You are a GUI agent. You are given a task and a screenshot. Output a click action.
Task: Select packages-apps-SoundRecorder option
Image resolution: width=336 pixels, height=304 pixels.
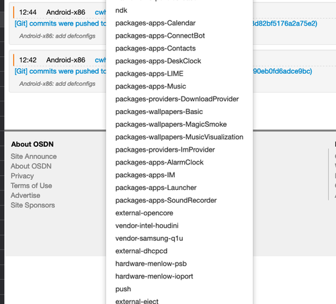coord(179,200)
